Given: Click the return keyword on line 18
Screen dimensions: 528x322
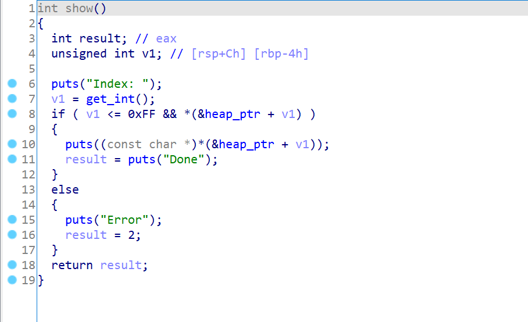Looking at the screenshot, I should (72, 265).
